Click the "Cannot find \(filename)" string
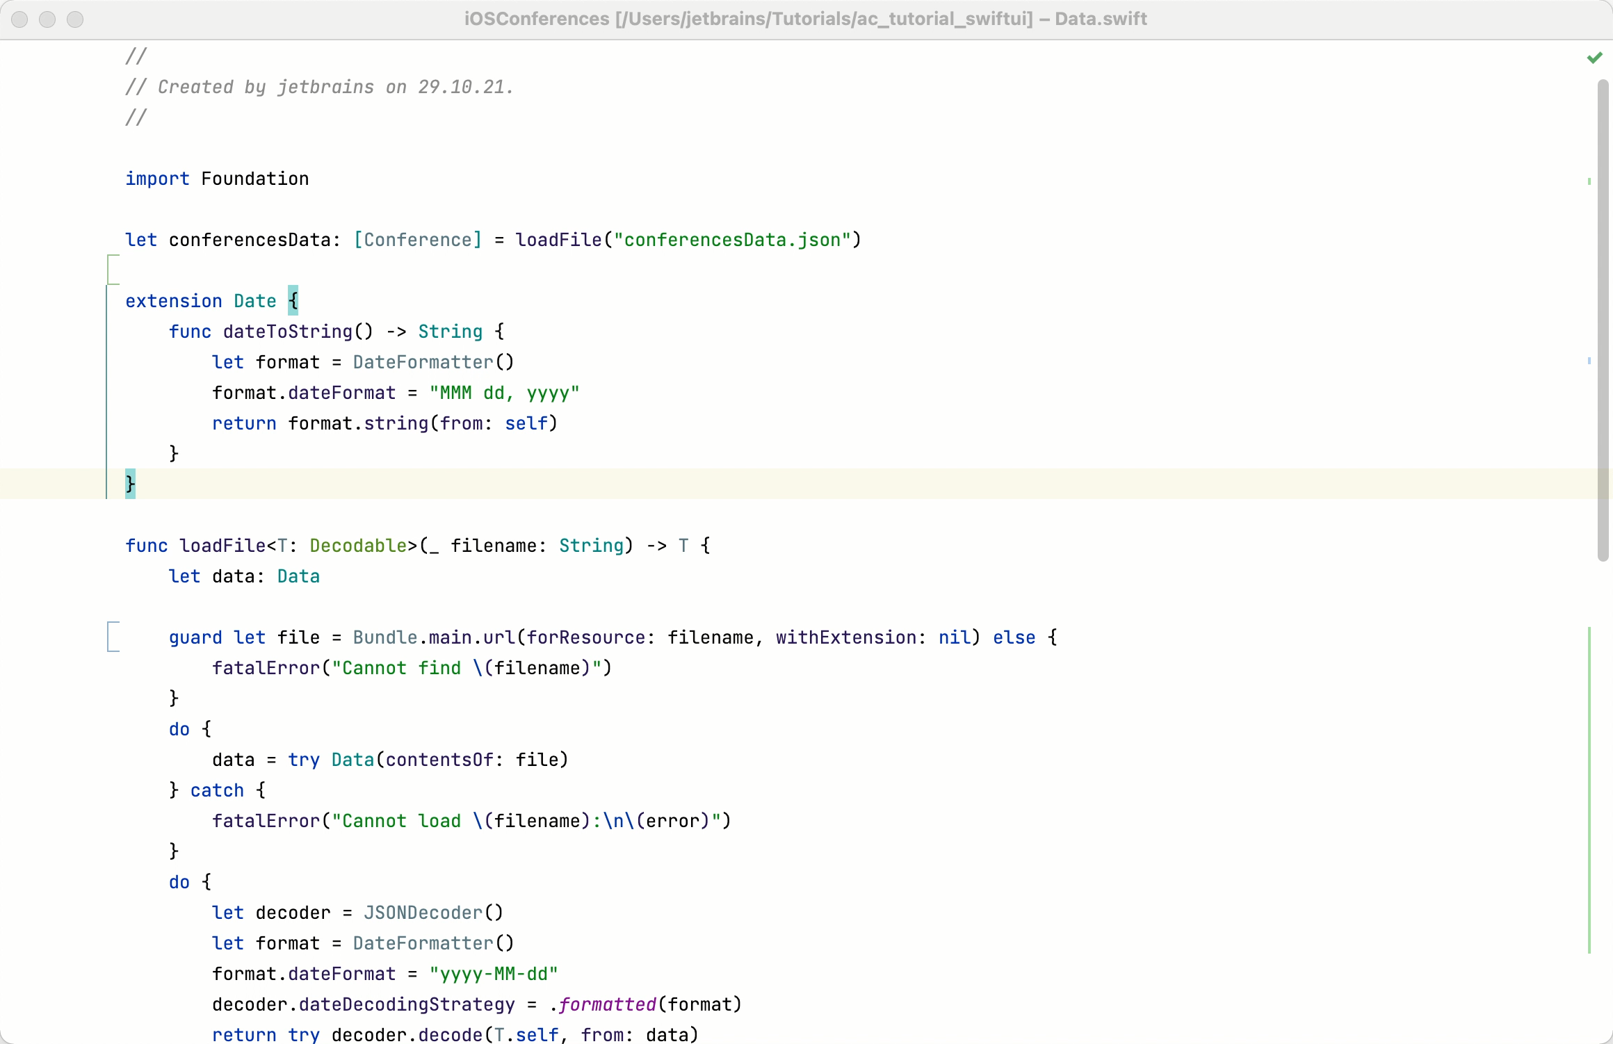Image resolution: width=1613 pixels, height=1044 pixels. pyautogui.click(x=467, y=668)
